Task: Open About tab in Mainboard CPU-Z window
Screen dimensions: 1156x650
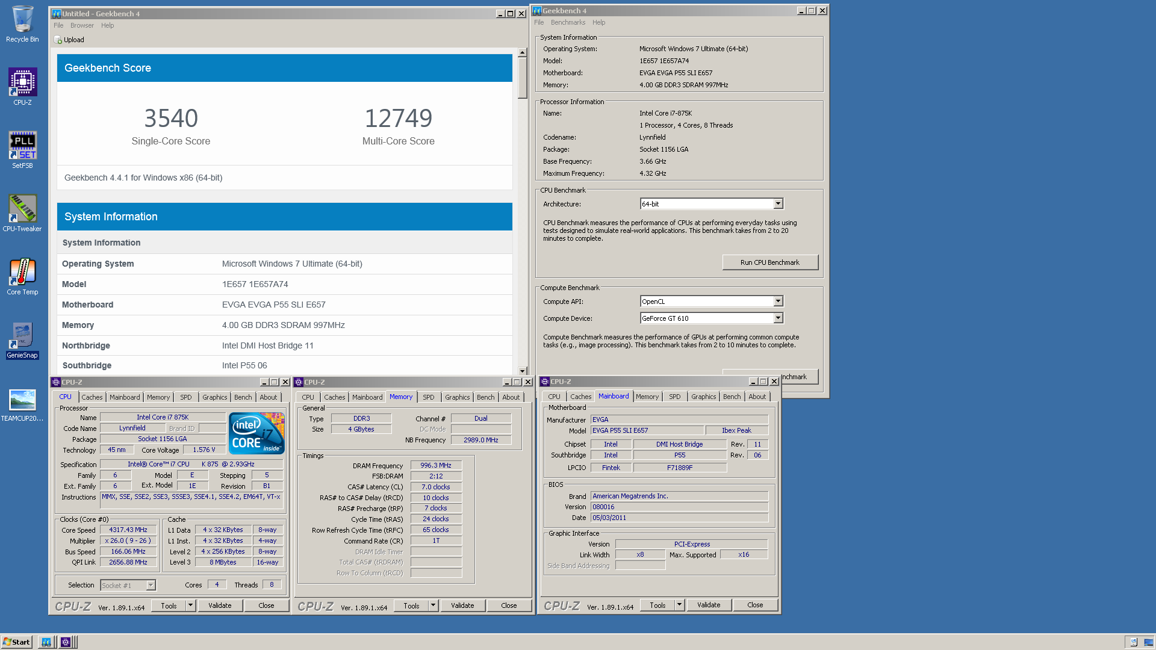Action: [x=757, y=397]
